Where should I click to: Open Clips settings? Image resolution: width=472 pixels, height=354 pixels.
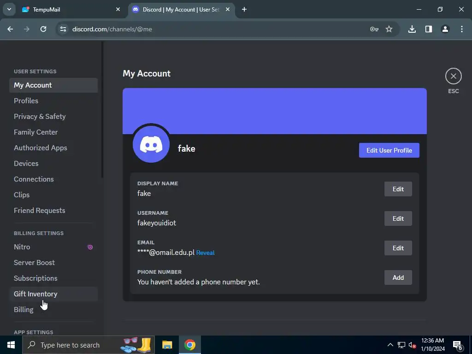[x=53, y=195]
